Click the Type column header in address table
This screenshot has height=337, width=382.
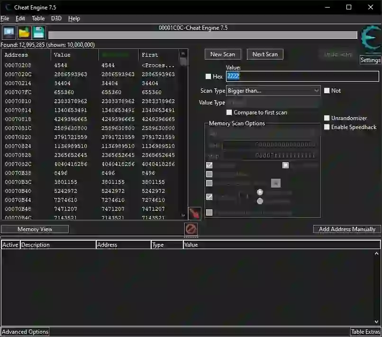[x=167, y=245]
